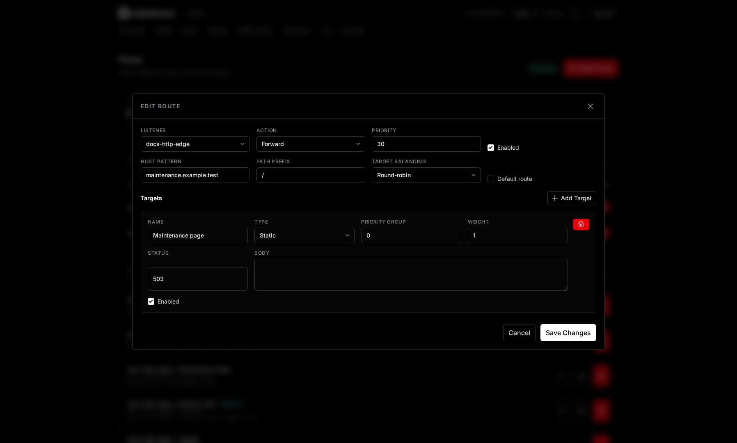Focus the Host Pattern input field
Image resolution: width=737 pixels, height=443 pixels.
coord(195,175)
